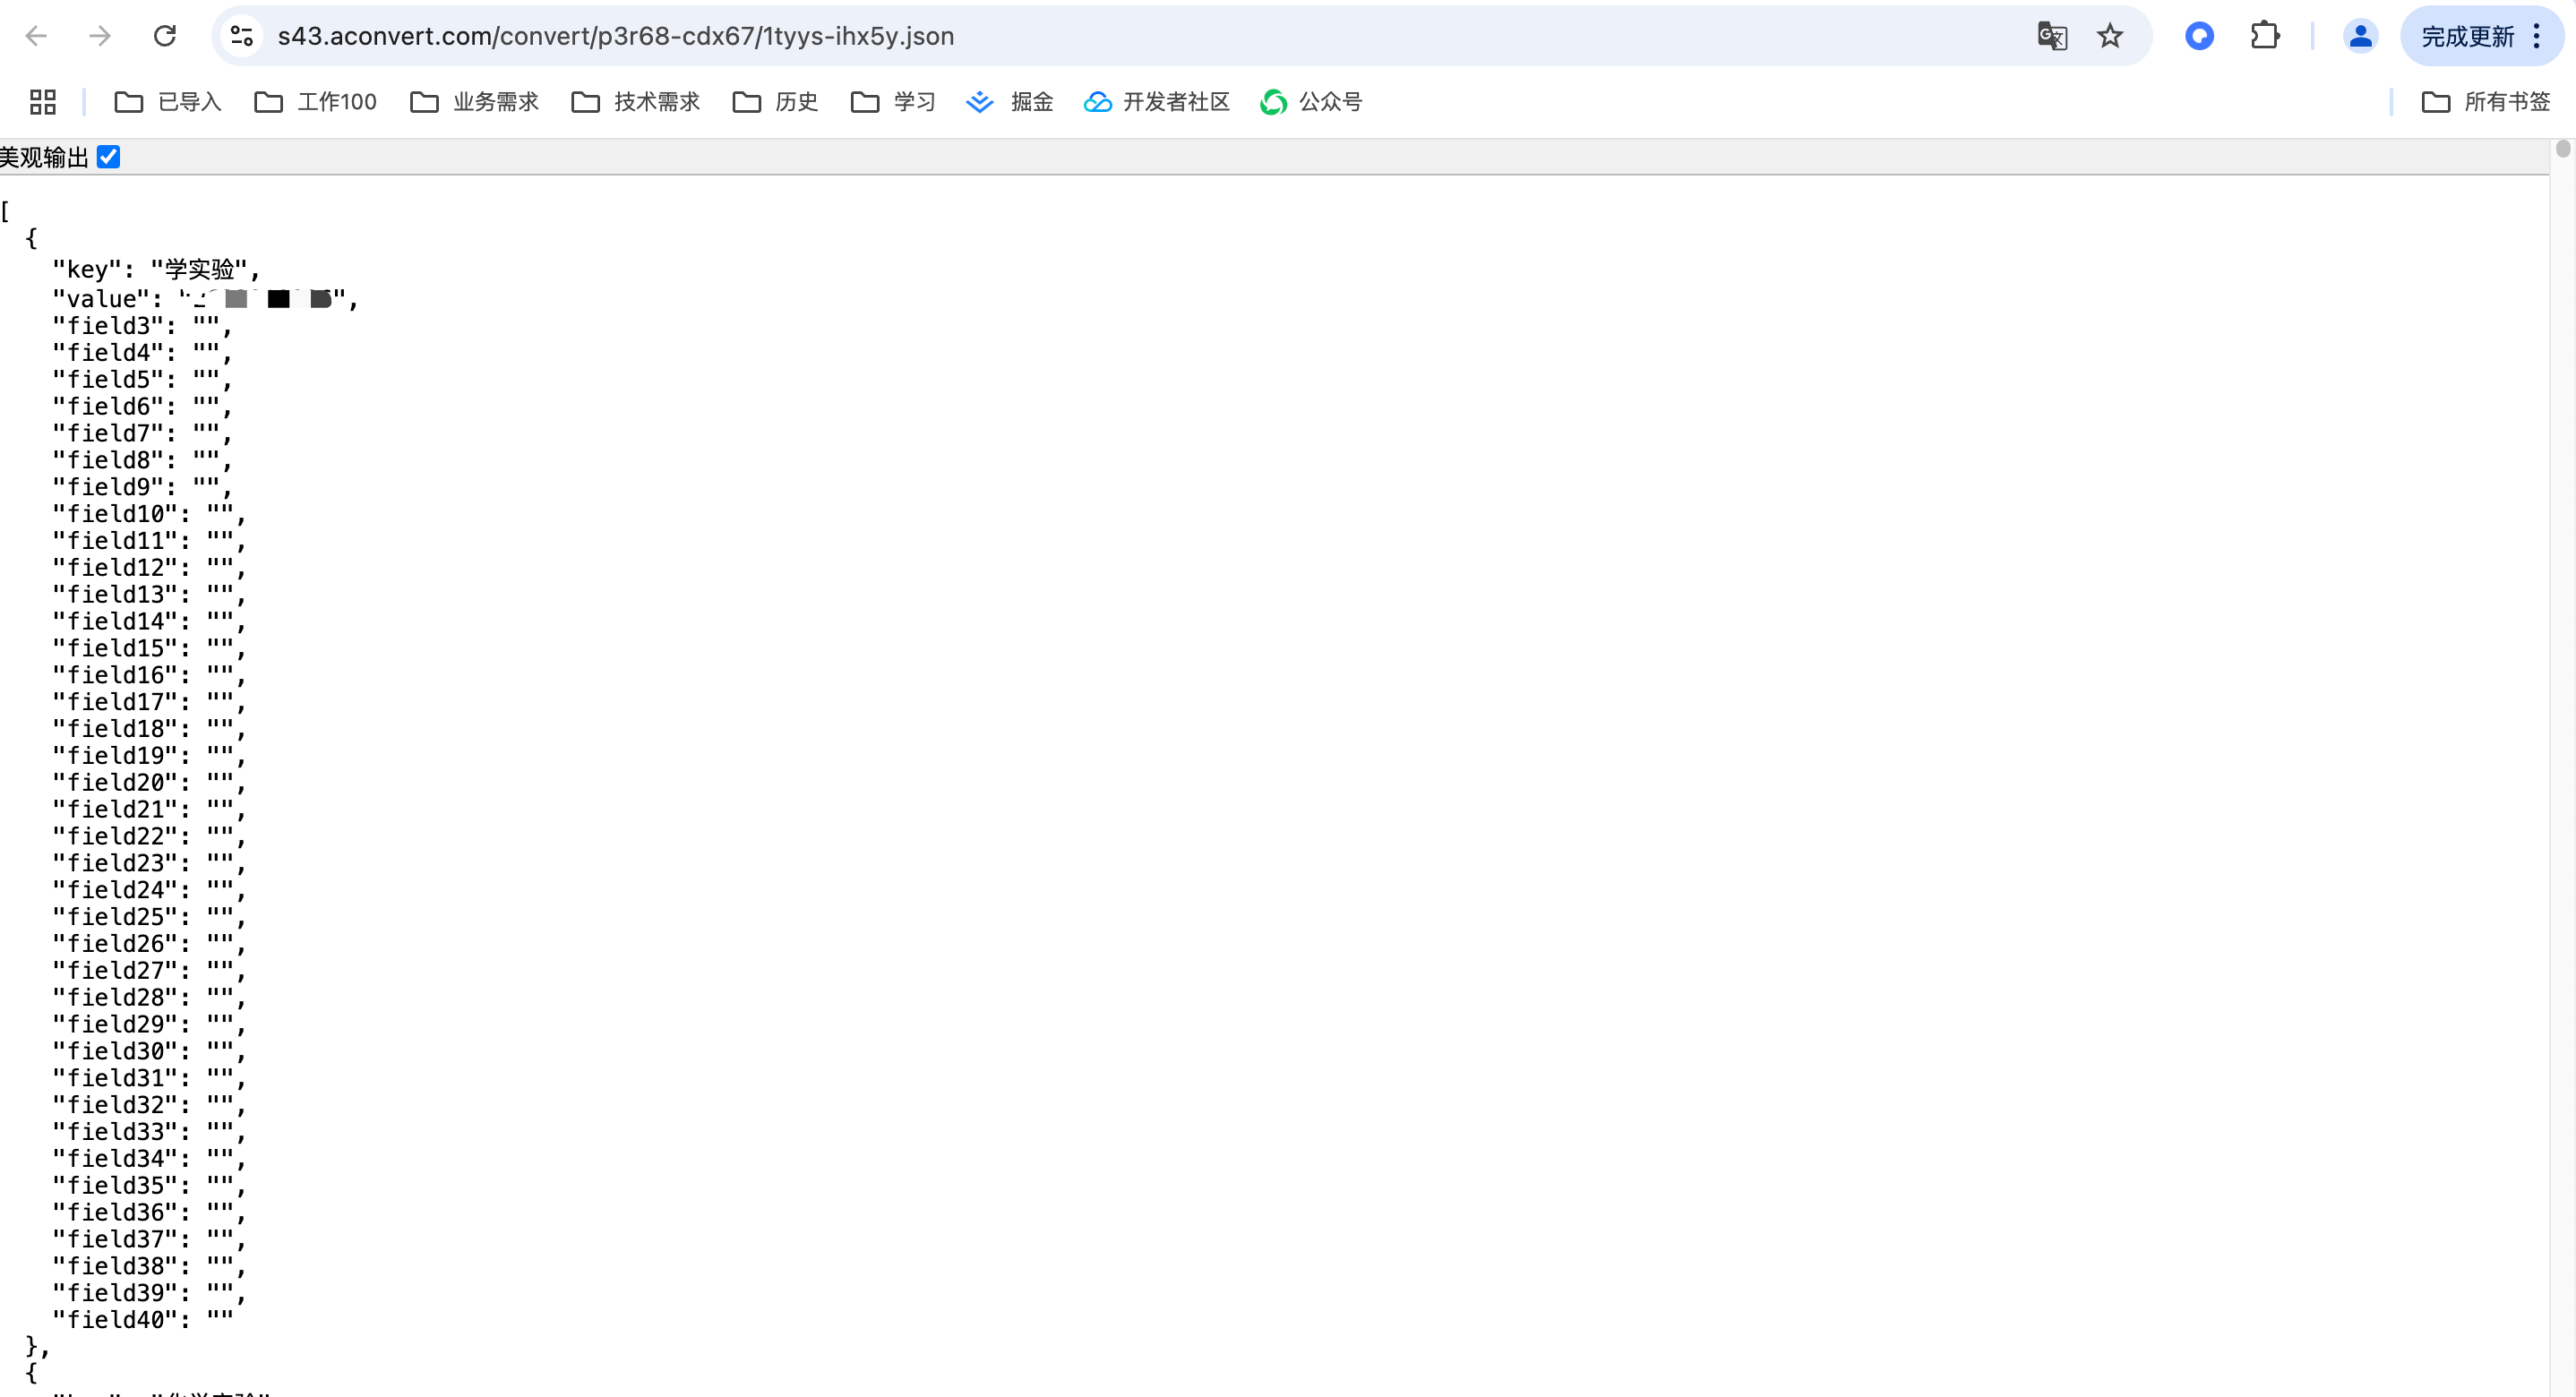Expand the 所有书签 all bookmarks folder
This screenshot has width=2576, height=1397.
[x=2486, y=102]
